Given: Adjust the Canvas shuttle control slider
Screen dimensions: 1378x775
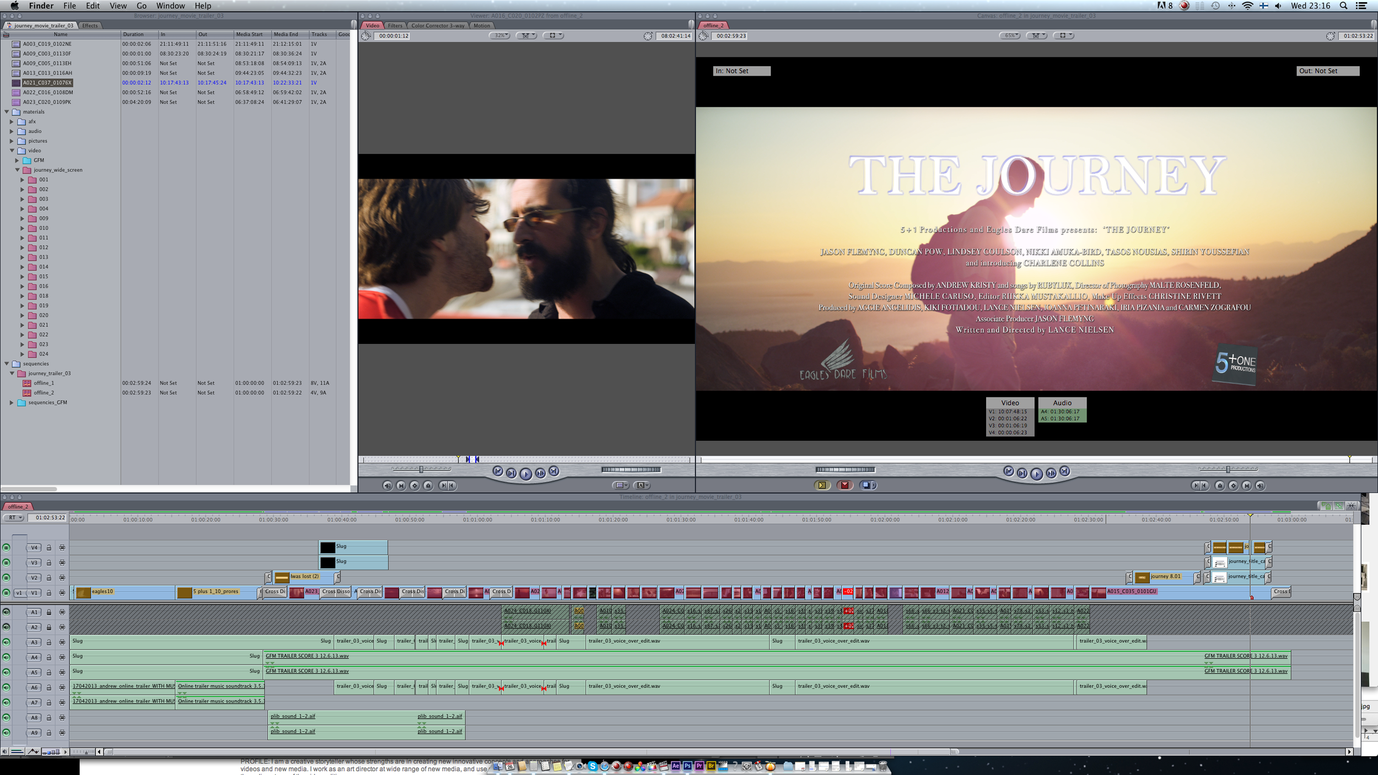Looking at the screenshot, I should point(1228,469).
